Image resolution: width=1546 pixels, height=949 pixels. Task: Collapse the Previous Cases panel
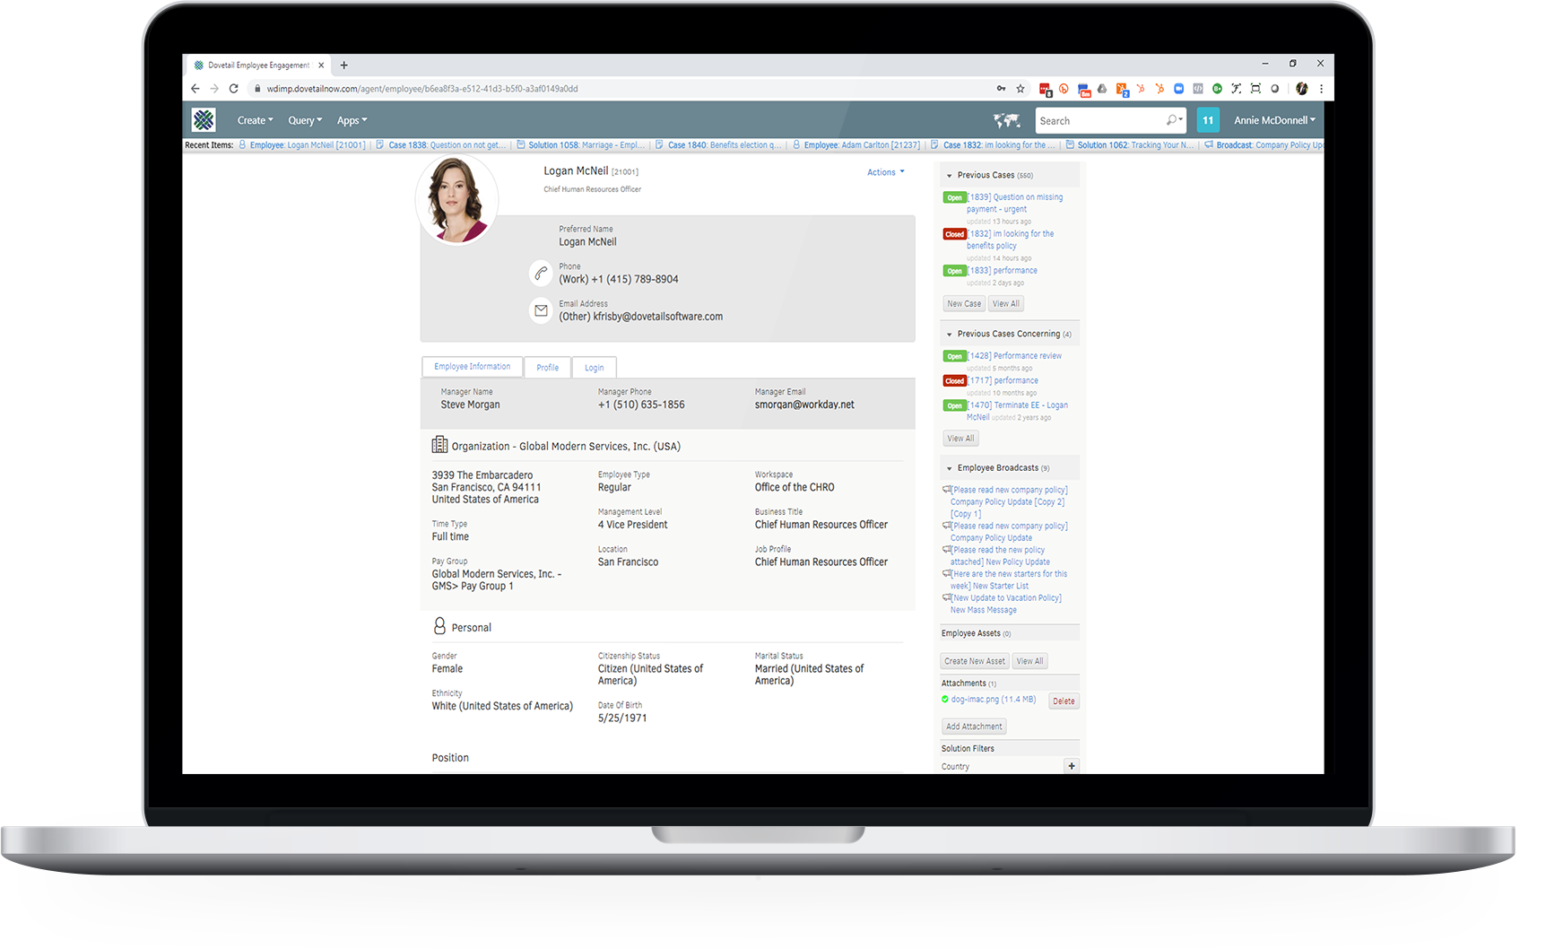pyautogui.click(x=948, y=174)
